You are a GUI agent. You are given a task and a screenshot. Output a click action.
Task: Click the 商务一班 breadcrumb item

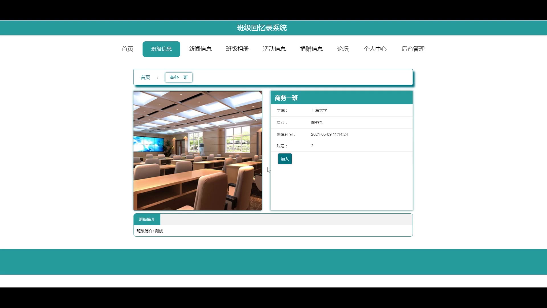(179, 77)
